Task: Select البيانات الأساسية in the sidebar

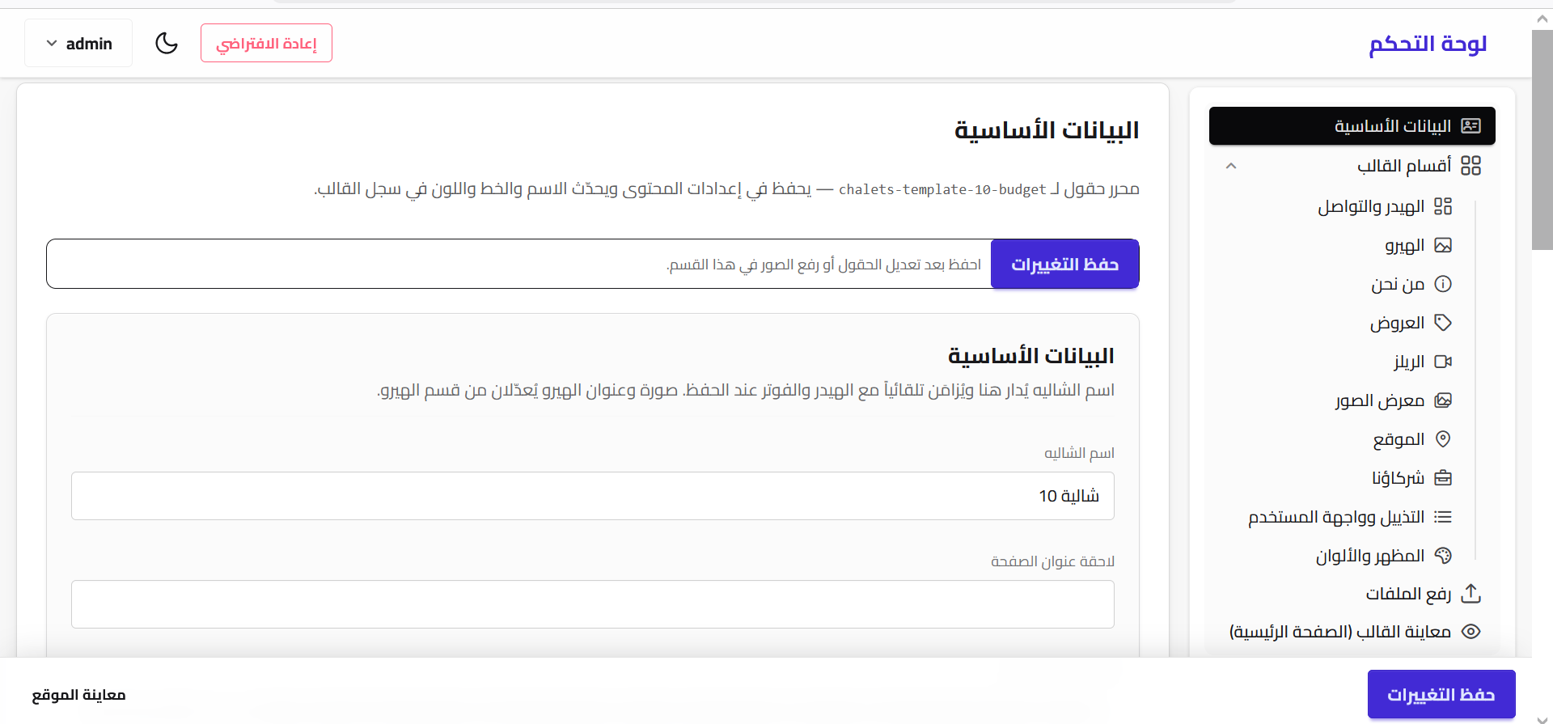Action: click(1352, 126)
